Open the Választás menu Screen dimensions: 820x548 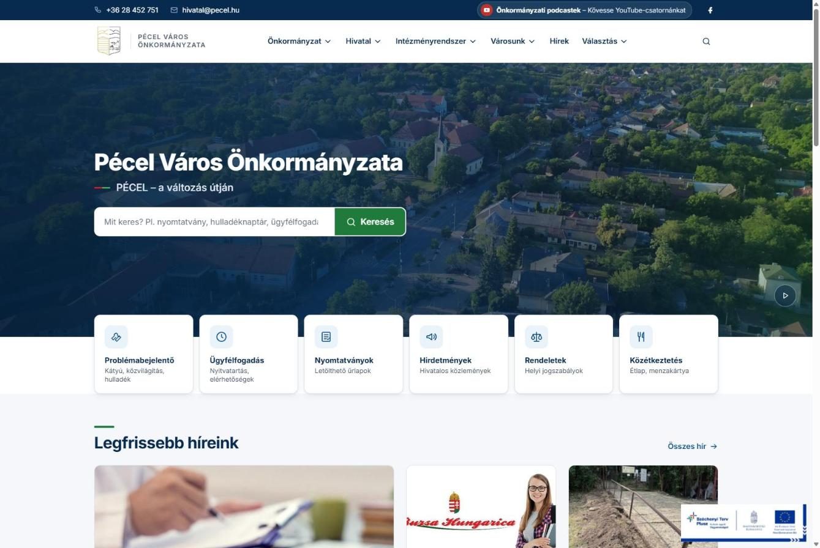[x=604, y=42]
